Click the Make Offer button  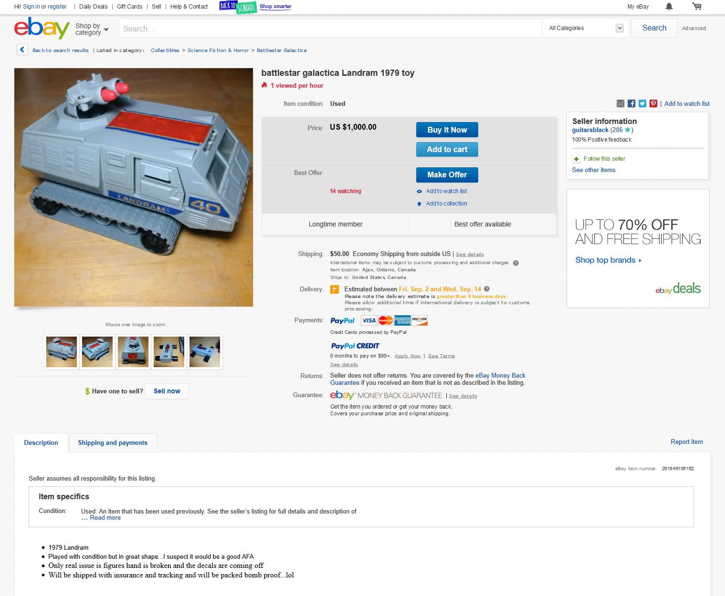[447, 175]
